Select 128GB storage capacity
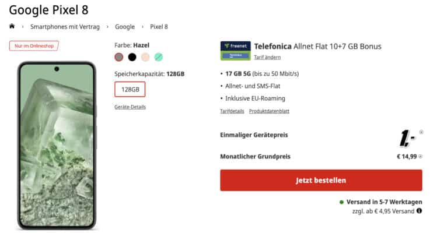Viewport: 430px width, 233px height. pyautogui.click(x=130, y=89)
